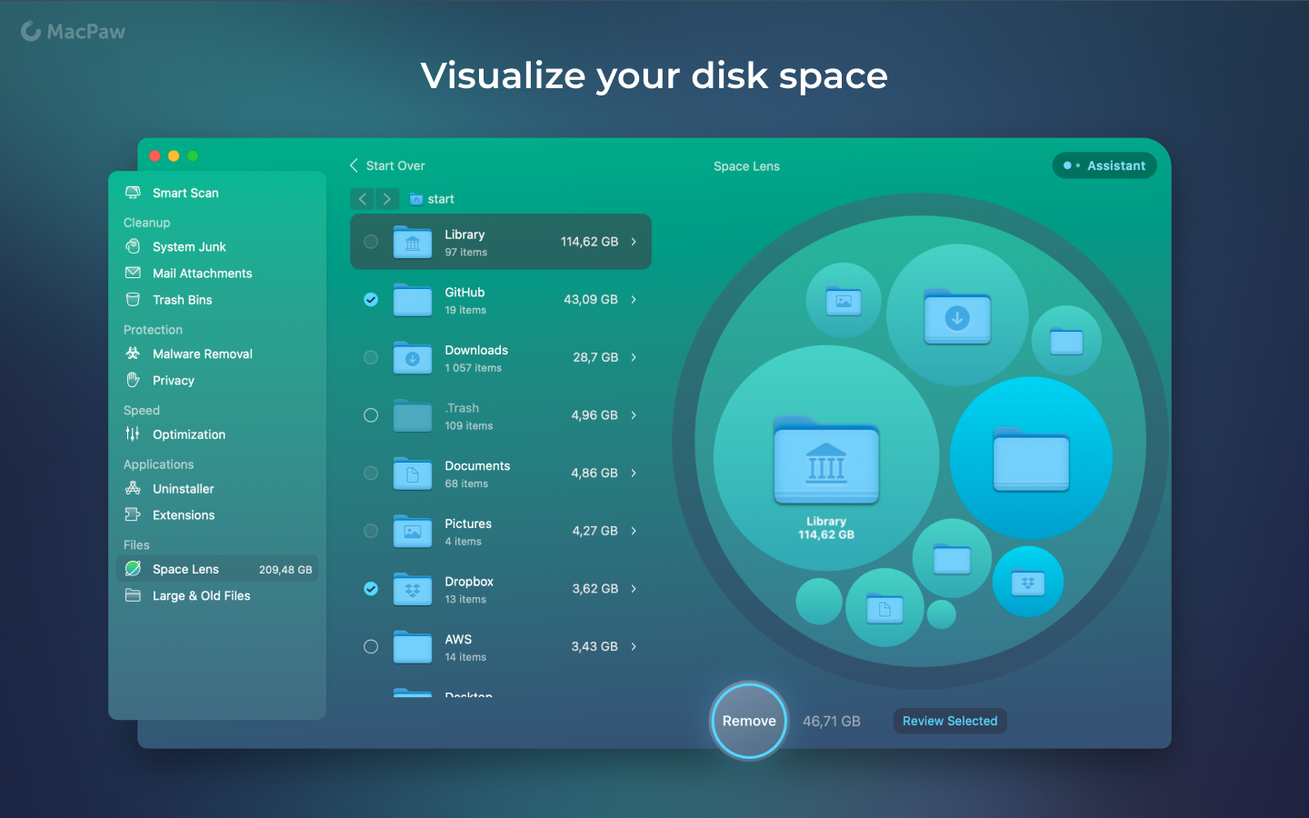Screen dimensions: 1309x818
Task: Click the Documents folder icon in list
Action: [x=413, y=473]
